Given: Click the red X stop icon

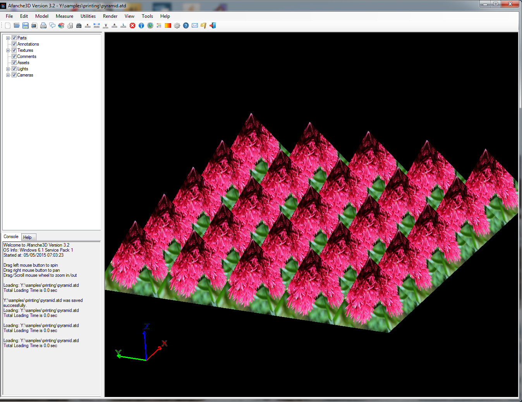Looking at the screenshot, I should 132,26.
